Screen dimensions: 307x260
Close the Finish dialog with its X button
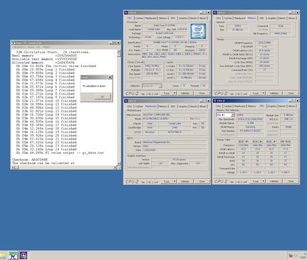click(x=110, y=77)
